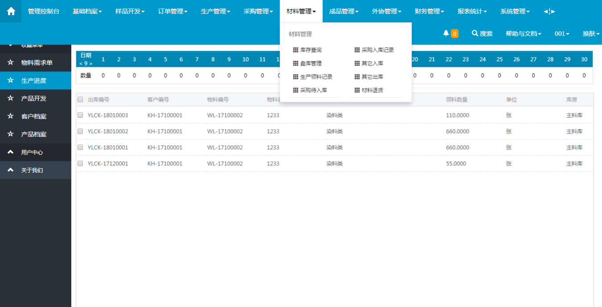This screenshot has width=602, height=307.
Task: Expand the 帮助与文档 dropdown
Action: coord(523,33)
